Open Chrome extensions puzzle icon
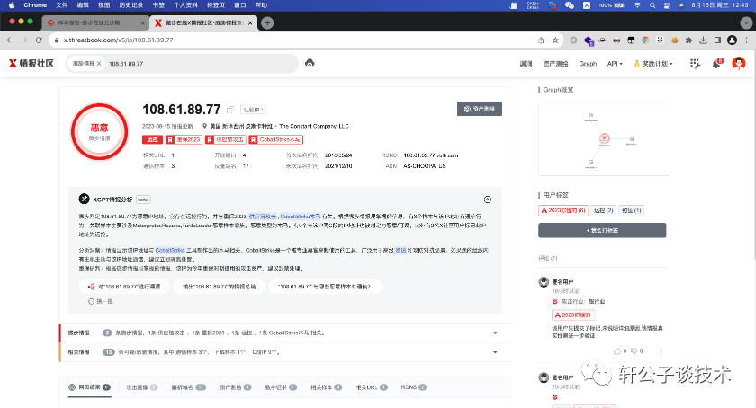Viewport: 756px width, 408px height. tap(688, 40)
